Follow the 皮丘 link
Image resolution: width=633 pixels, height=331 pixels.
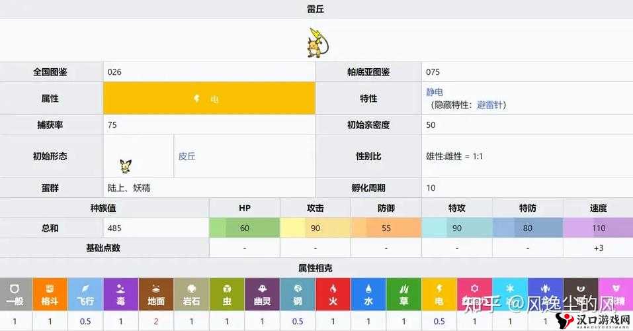click(187, 156)
